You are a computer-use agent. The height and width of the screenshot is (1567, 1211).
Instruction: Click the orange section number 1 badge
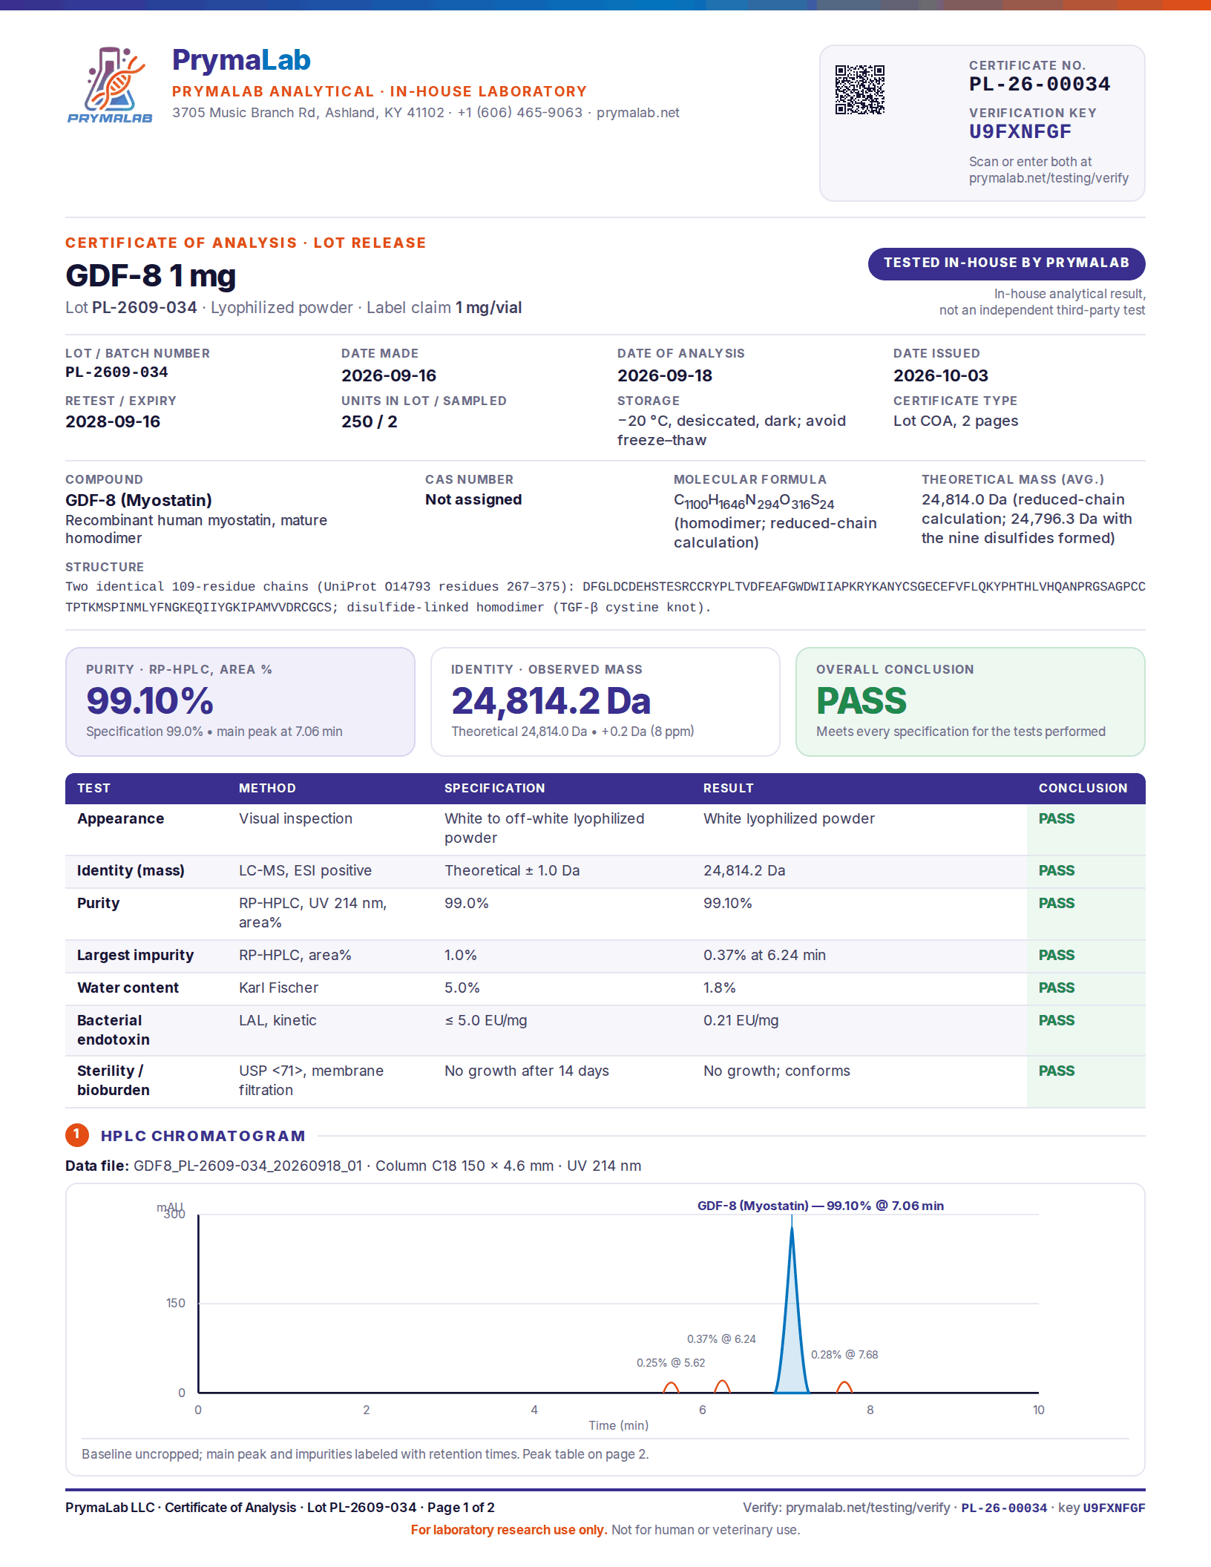coord(77,1134)
